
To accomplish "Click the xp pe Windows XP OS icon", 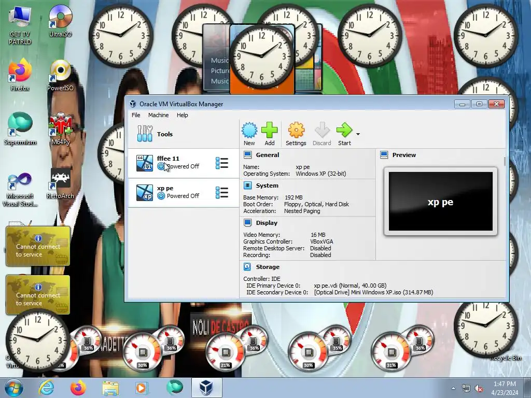I will point(144,193).
